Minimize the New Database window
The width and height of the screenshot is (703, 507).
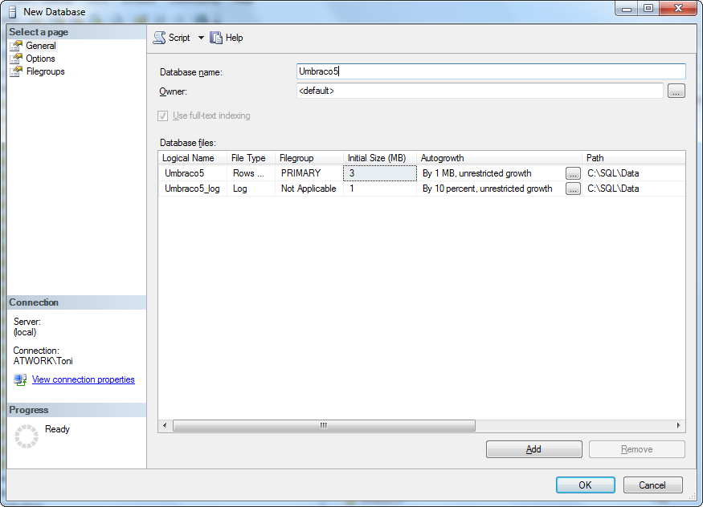627,9
